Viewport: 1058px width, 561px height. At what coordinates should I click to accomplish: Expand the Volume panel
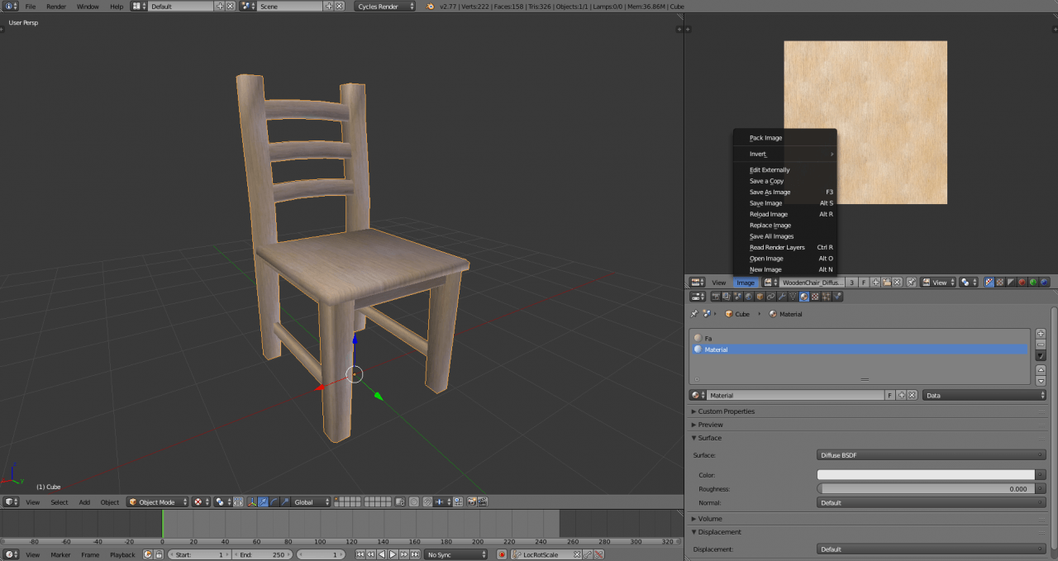pyautogui.click(x=711, y=519)
